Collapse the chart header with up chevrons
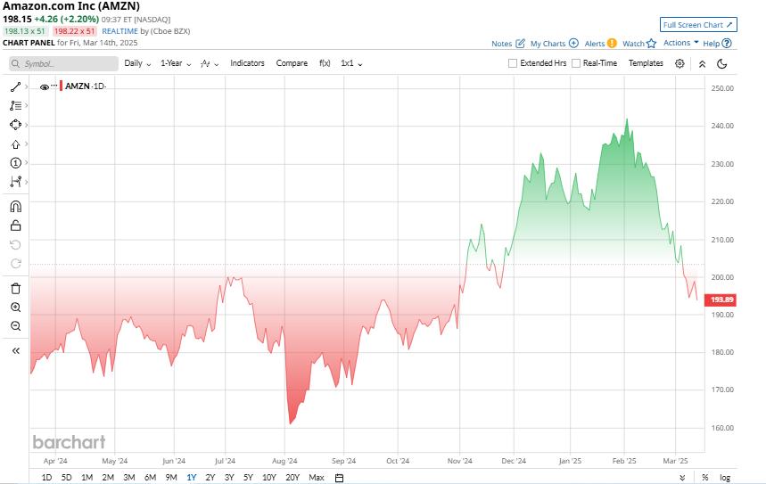 click(x=702, y=64)
